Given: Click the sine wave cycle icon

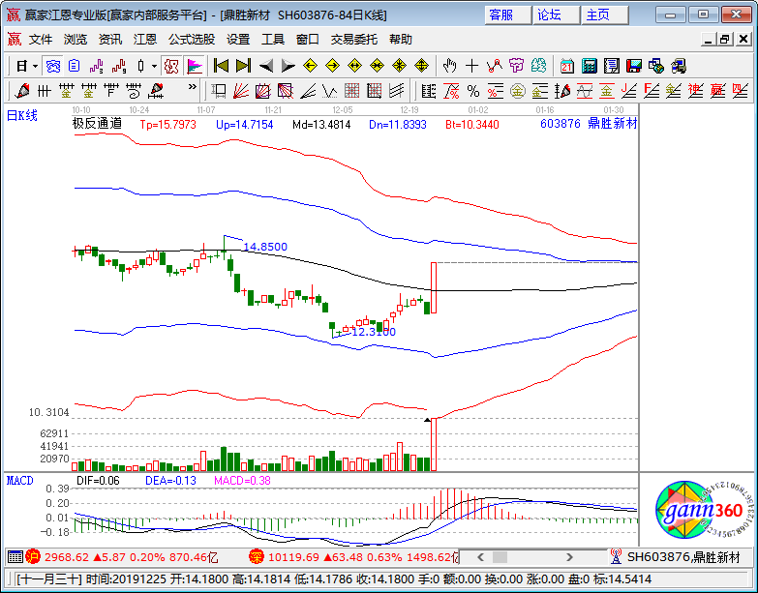Looking at the screenshot, I should pyautogui.click(x=585, y=90).
